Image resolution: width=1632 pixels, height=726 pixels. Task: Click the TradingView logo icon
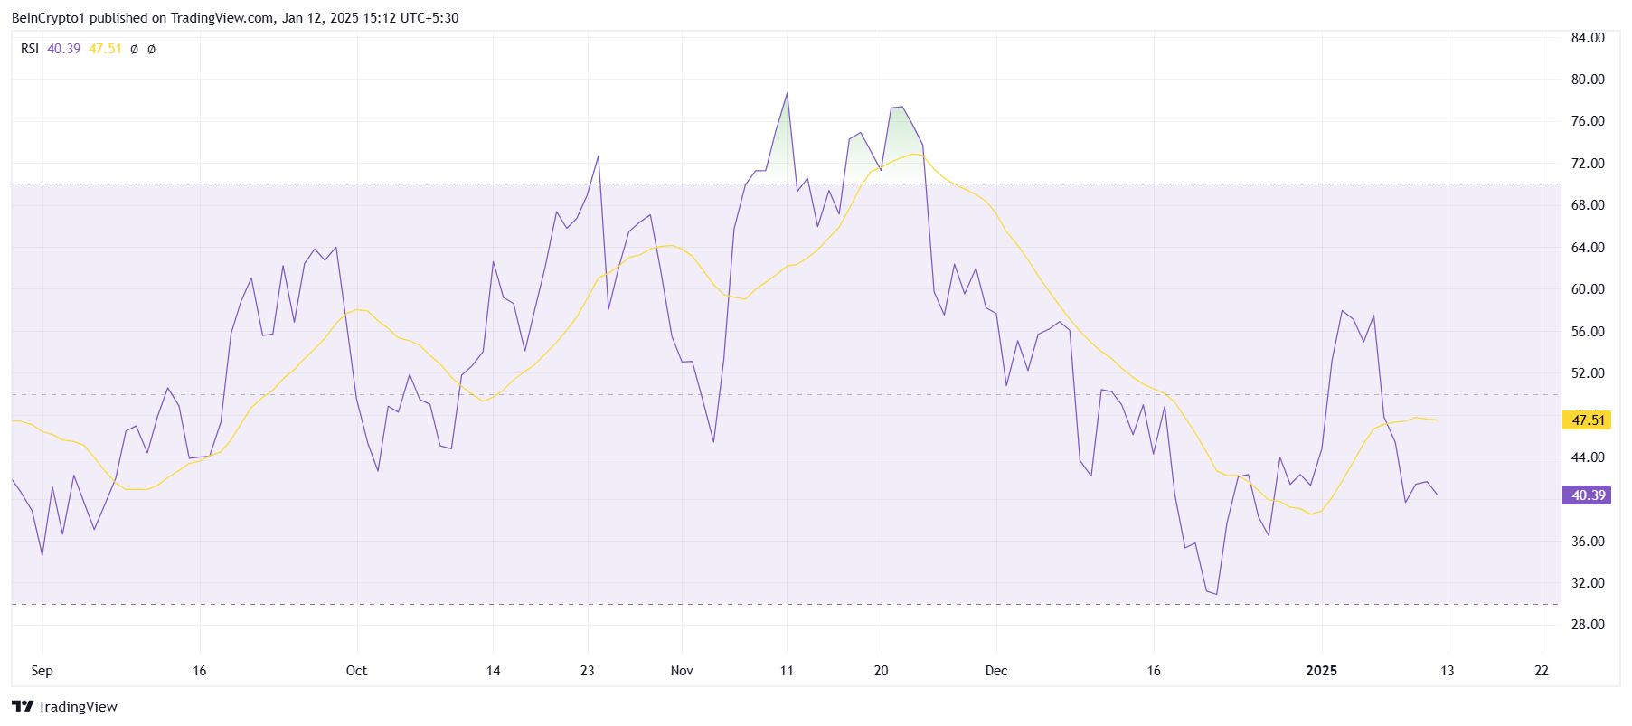tap(23, 706)
